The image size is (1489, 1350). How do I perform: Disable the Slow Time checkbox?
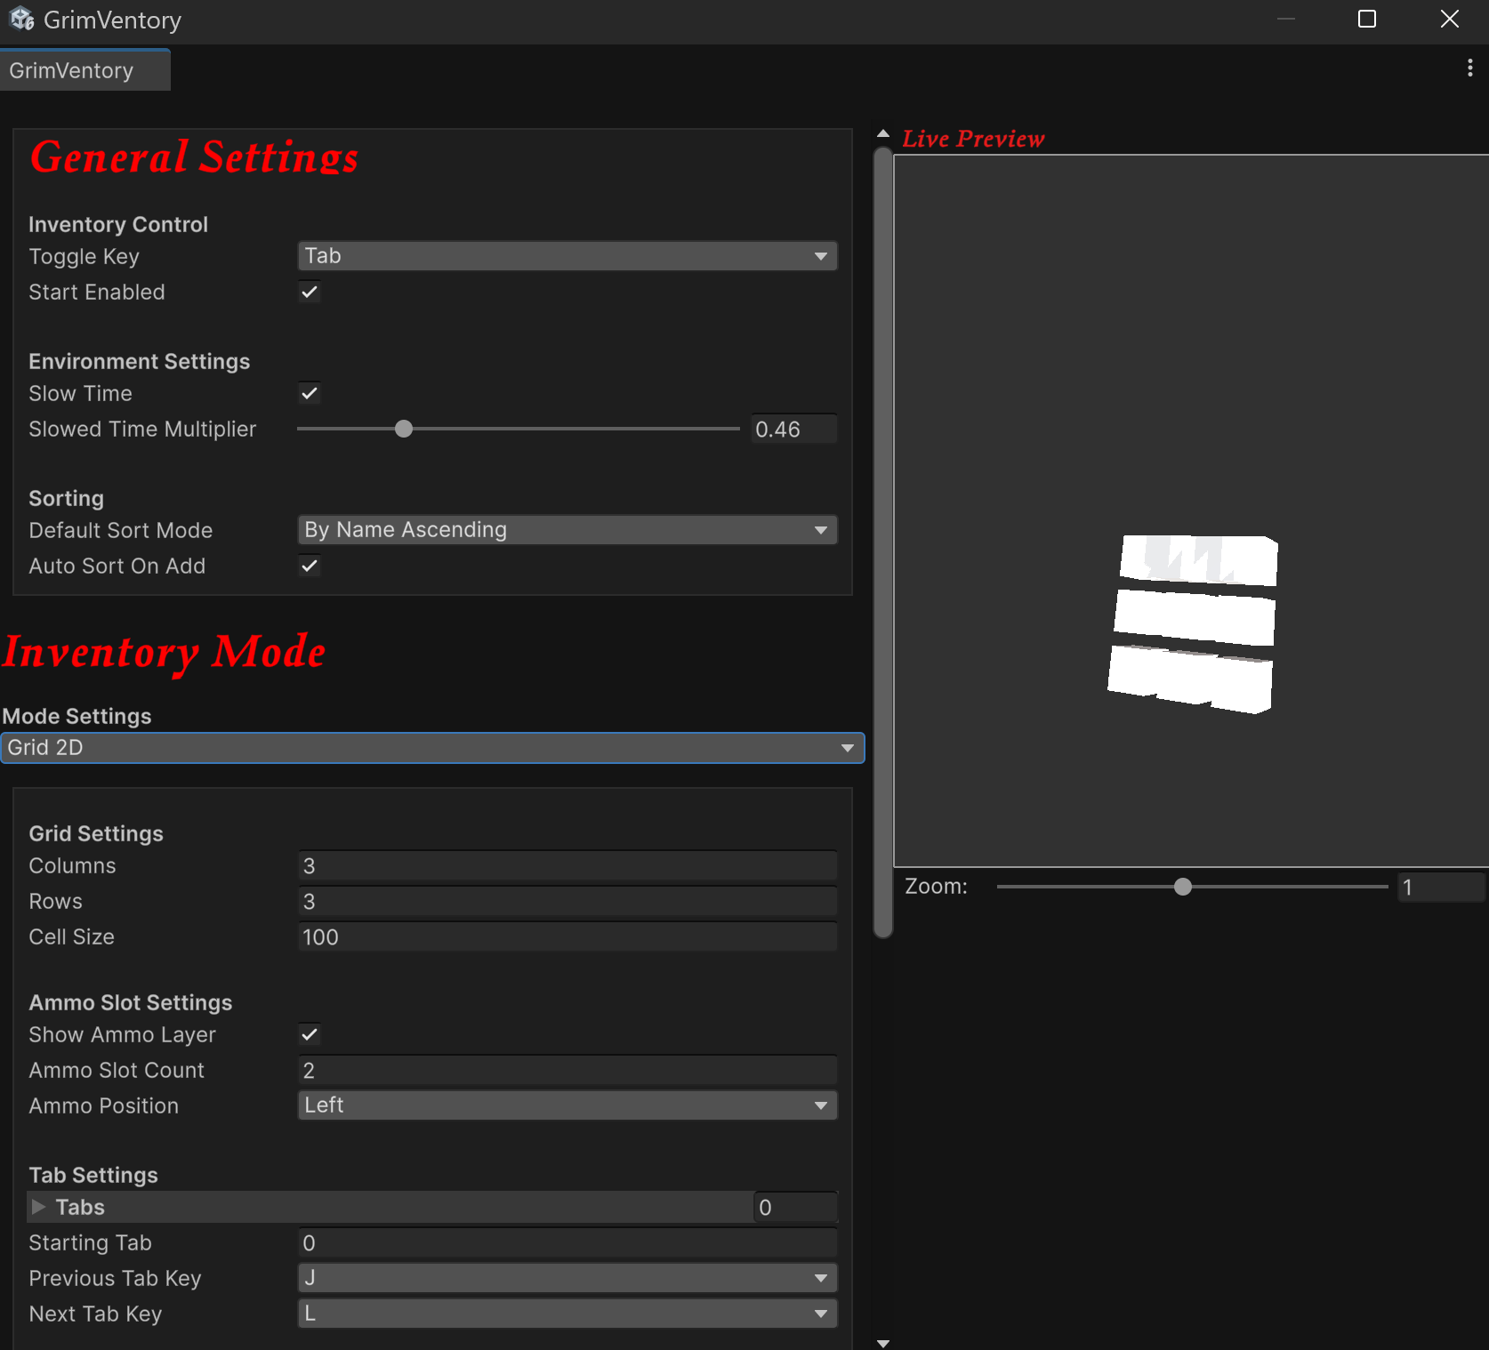point(310,393)
